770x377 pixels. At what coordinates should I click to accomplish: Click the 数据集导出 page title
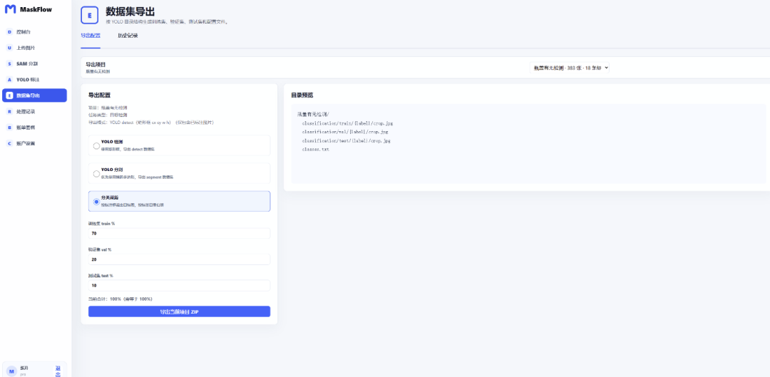click(x=130, y=12)
